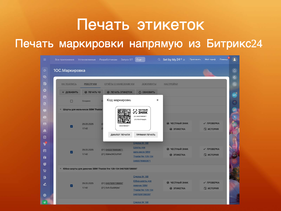Open the user profile avatar
Image resolution: width=281 pixels, height=211 pixels.
point(234,59)
